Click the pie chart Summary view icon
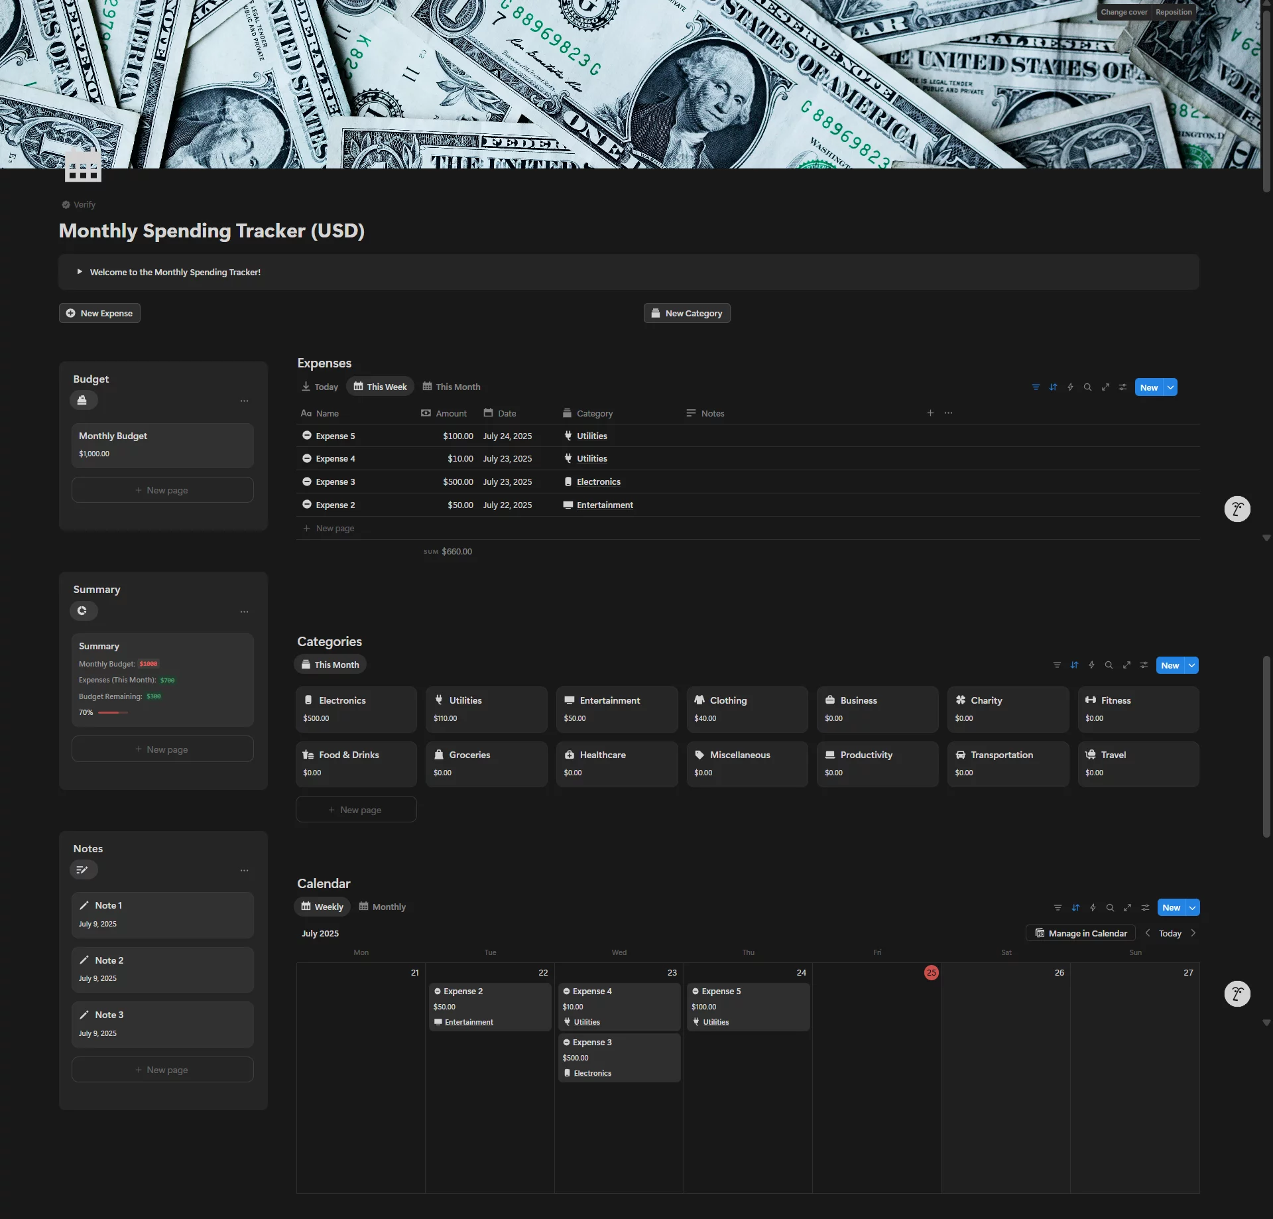Image resolution: width=1273 pixels, height=1219 pixels. click(83, 611)
